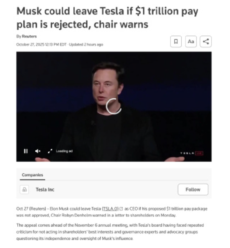Click the Updated 2 hours ago text
This screenshot has height=248, width=230.
[86, 45]
